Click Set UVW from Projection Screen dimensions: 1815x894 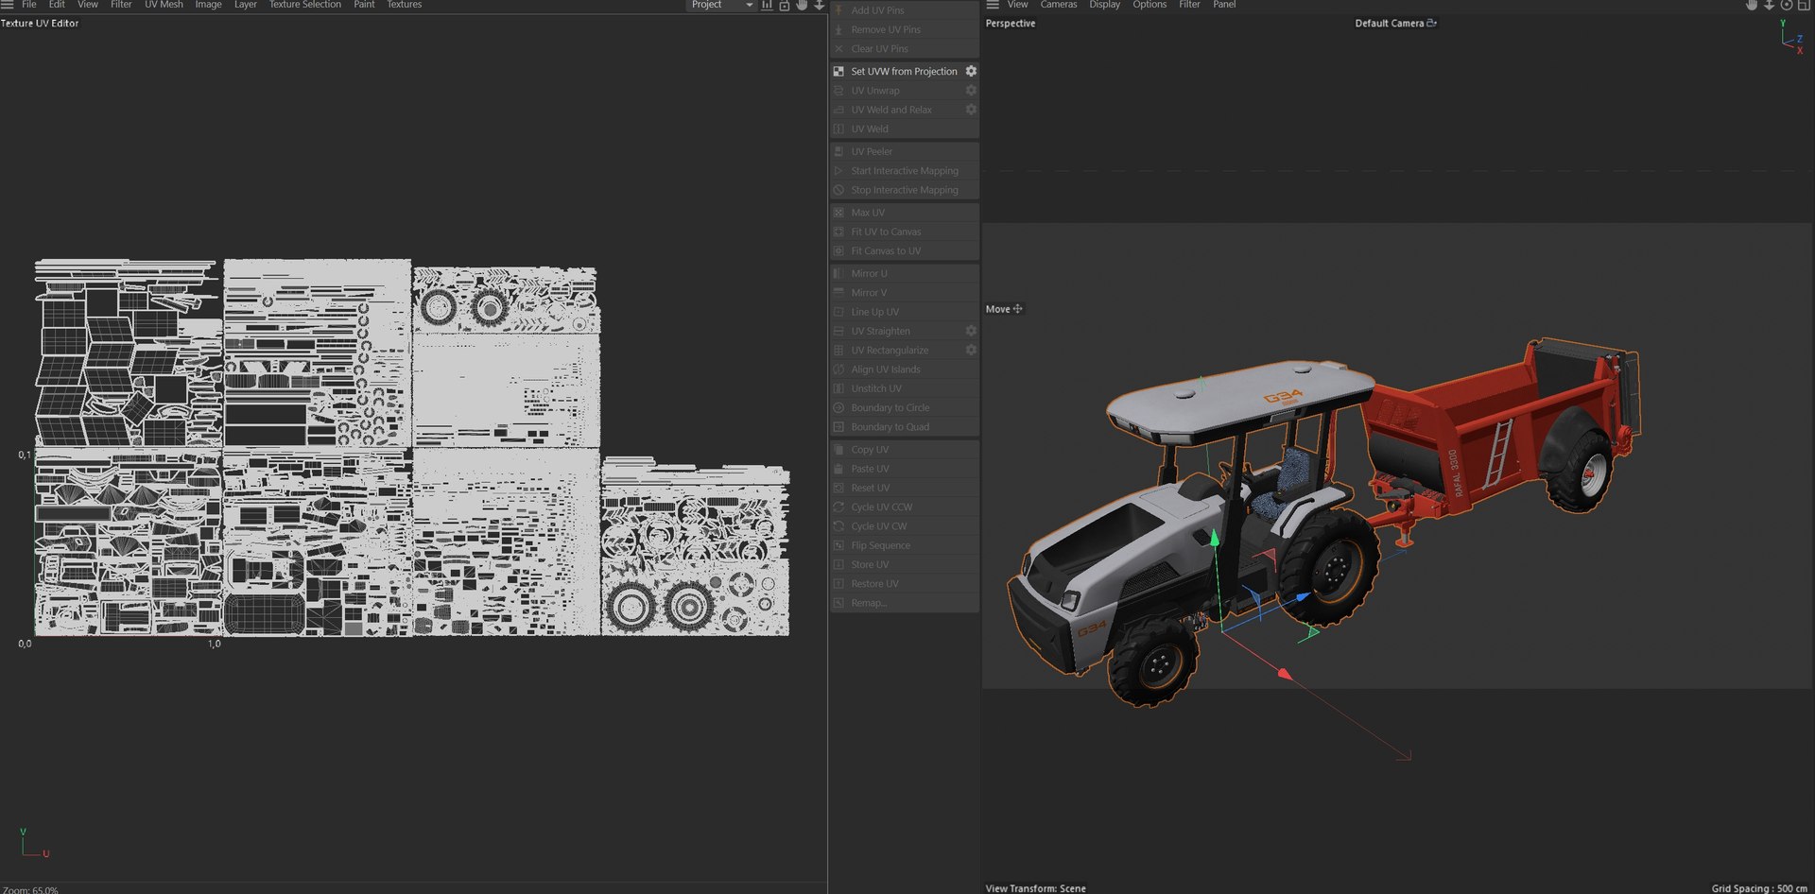[x=904, y=71]
